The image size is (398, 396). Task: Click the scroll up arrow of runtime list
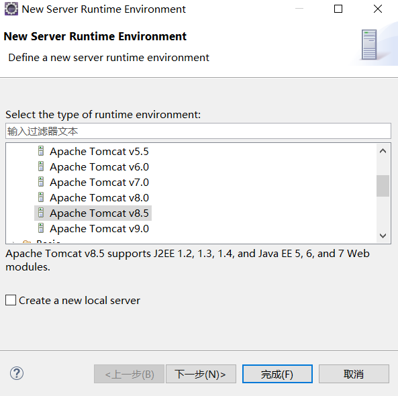coord(383,151)
